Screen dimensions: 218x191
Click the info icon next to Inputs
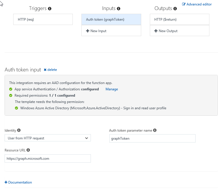pos(119,9)
